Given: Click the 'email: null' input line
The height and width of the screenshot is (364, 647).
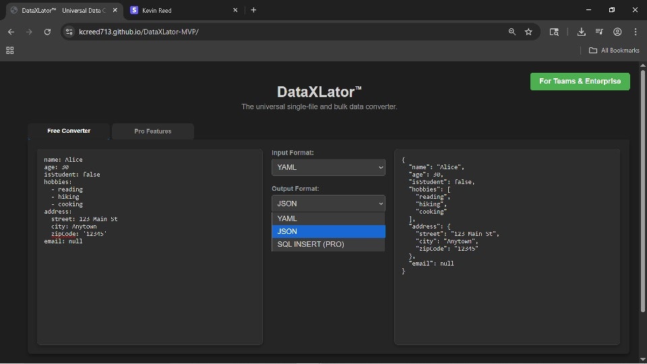Looking at the screenshot, I should coord(63,241).
